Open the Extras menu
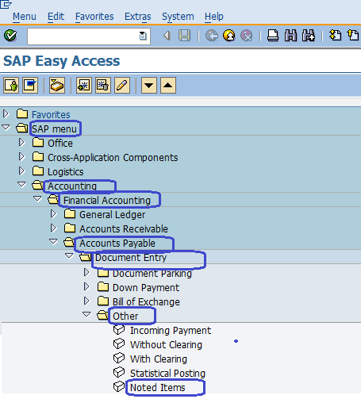Image resolution: width=361 pixels, height=399 pixels. (138, 17)
